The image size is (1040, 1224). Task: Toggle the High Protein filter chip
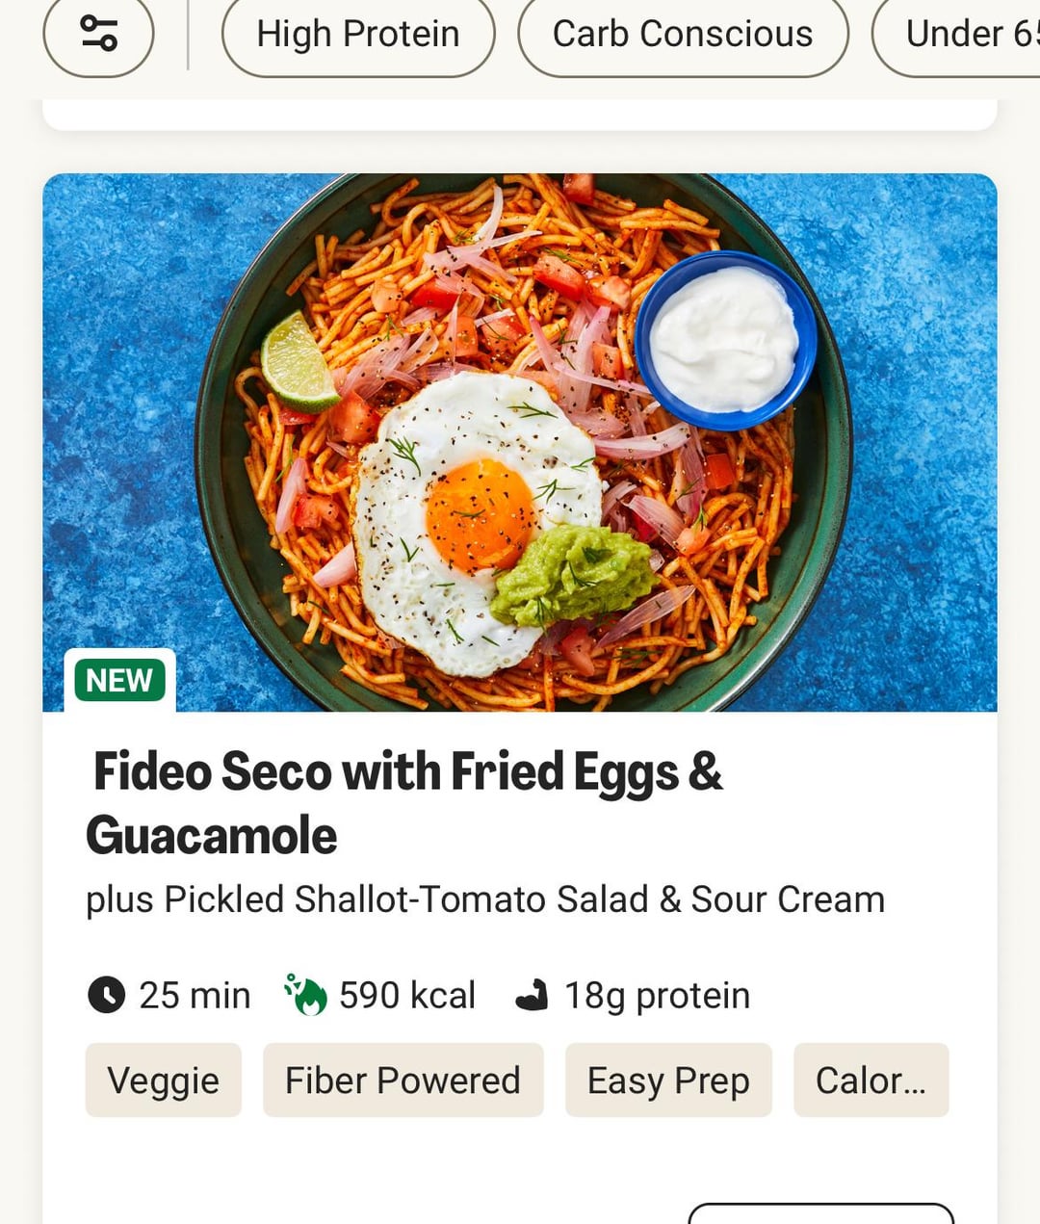click(358, 35)
